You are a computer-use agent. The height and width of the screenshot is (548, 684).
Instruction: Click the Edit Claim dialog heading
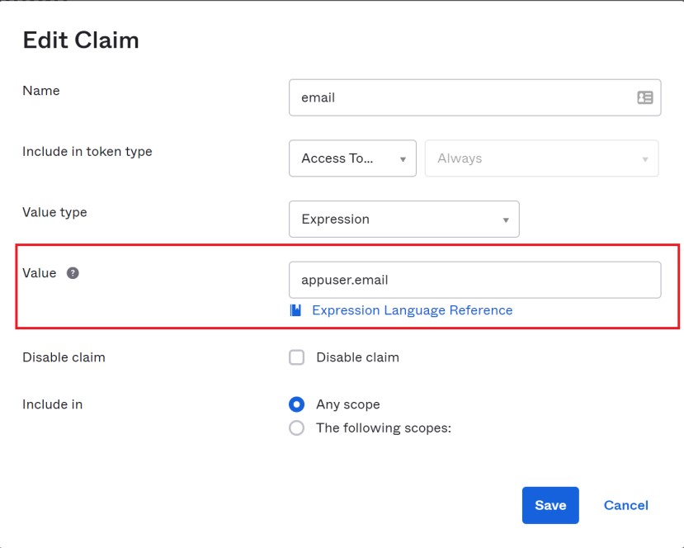[81, 40]
